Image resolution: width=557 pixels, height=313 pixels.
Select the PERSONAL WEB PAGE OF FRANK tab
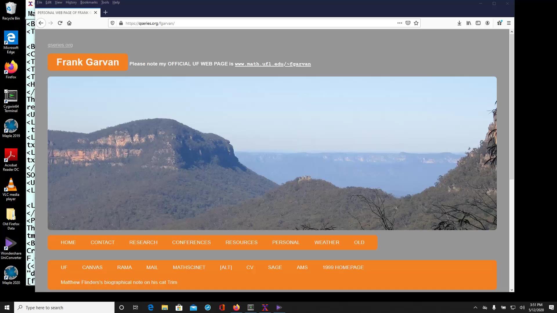(x=64, y=12)
